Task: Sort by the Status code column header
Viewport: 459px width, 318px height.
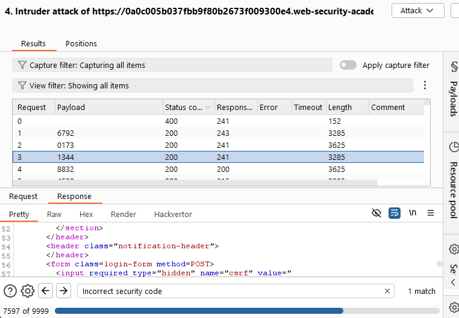Action: 189,107
